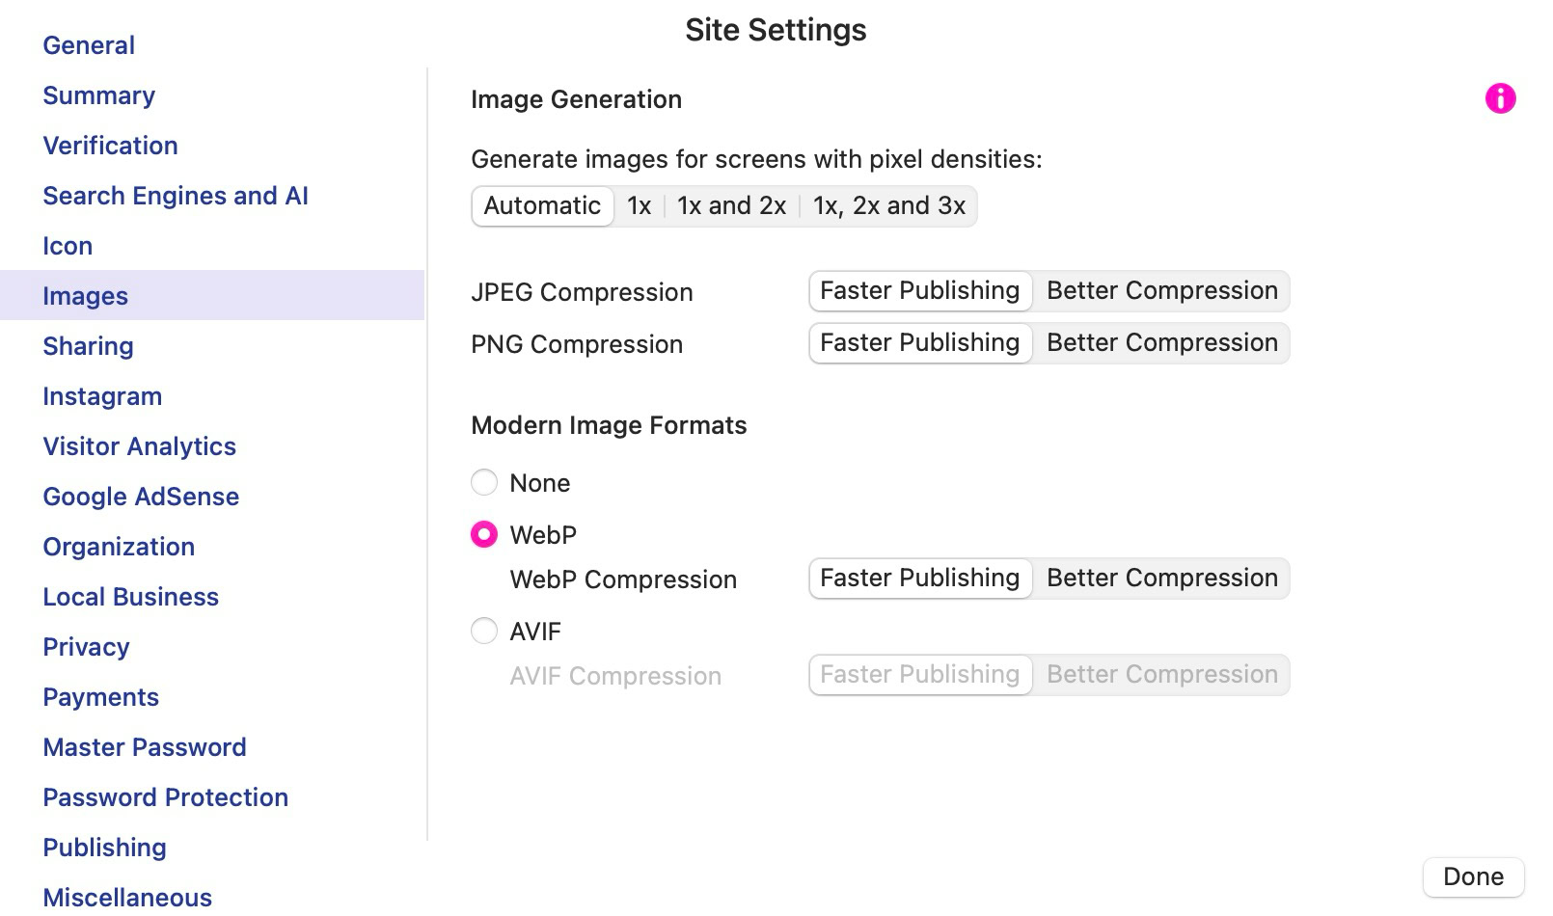Viewport: 1553px width, 916px height.
Task: Select 1x and 2x pixel densities
Action: (x=731, y=206)
